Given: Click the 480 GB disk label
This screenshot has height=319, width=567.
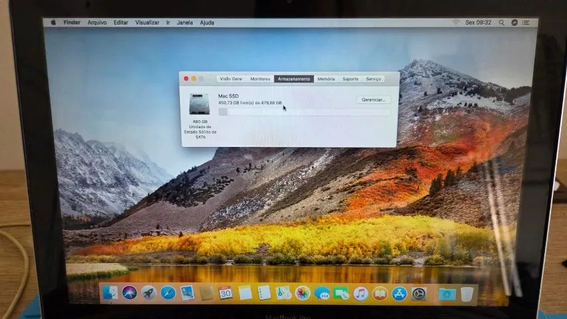Looking at the screenshot, I should (200, 122).
